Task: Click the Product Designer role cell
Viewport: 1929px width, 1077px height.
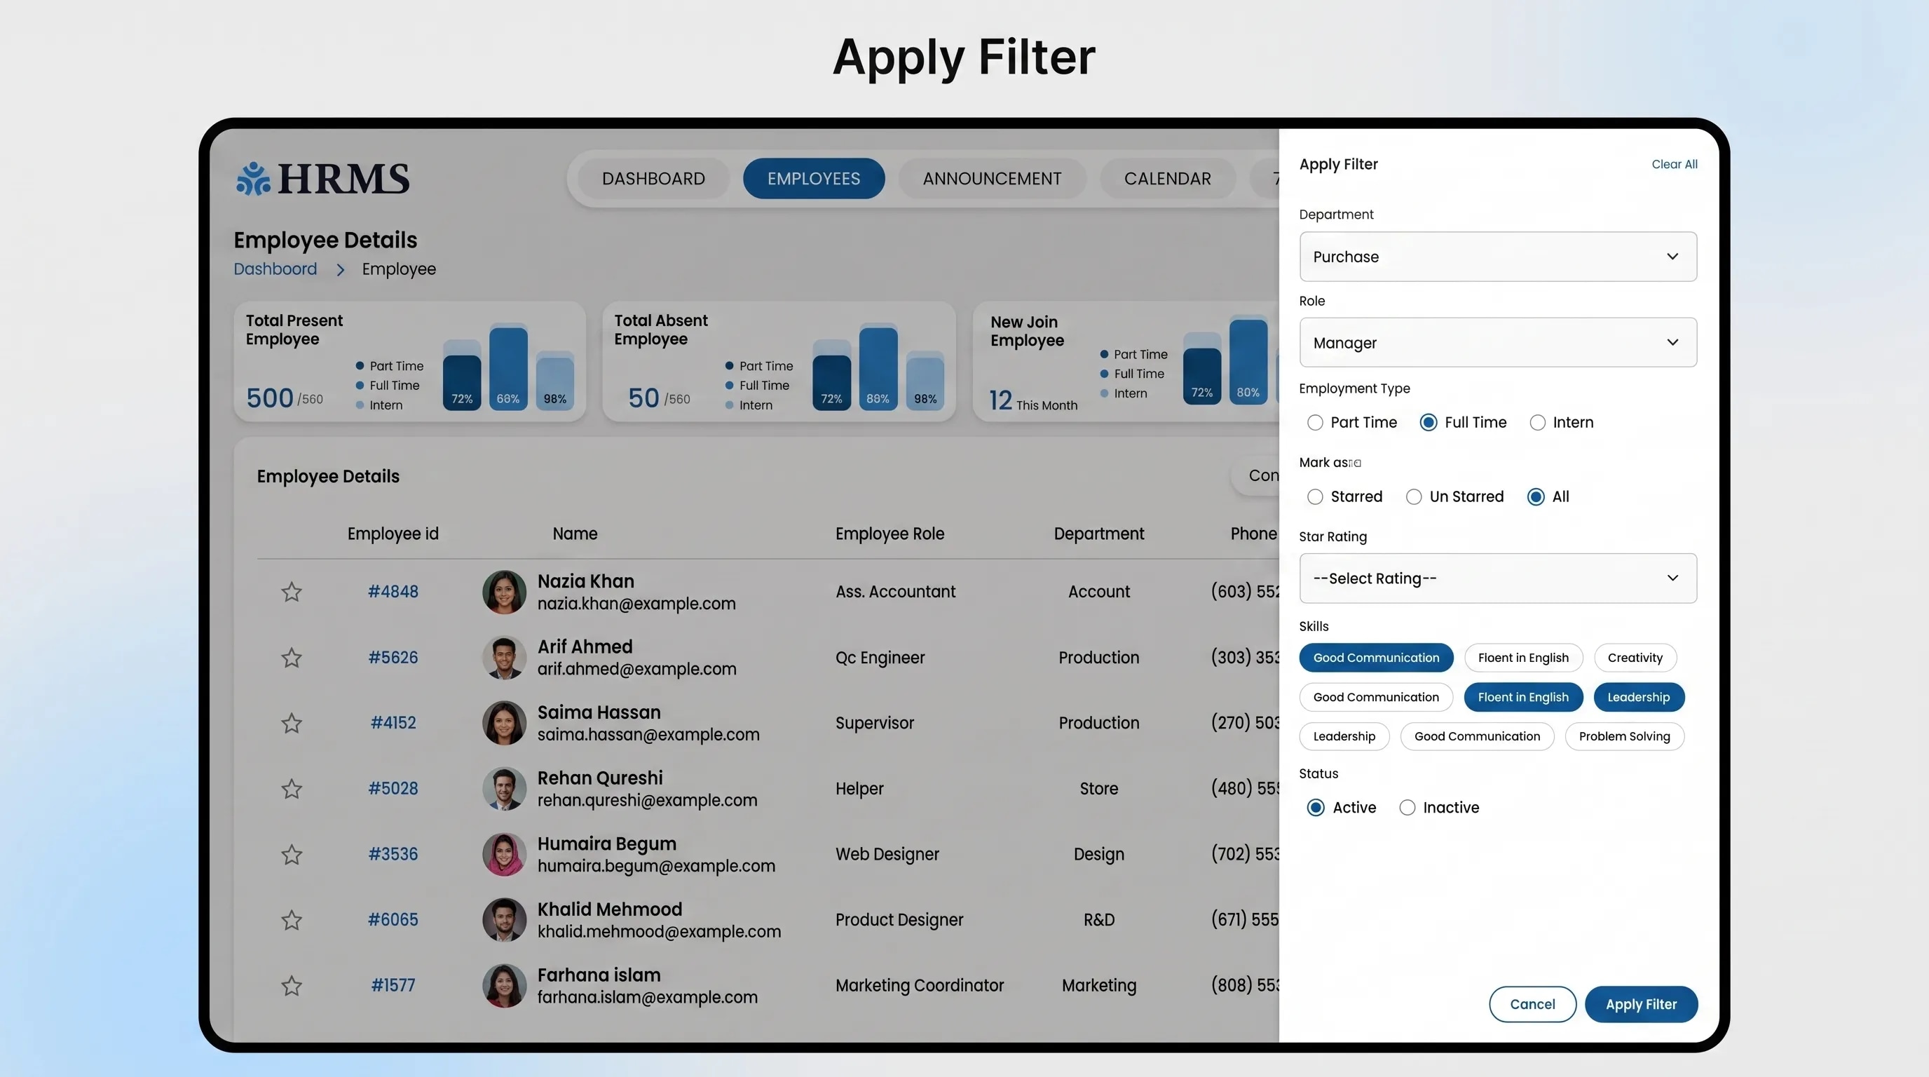Action: [899, 920]
